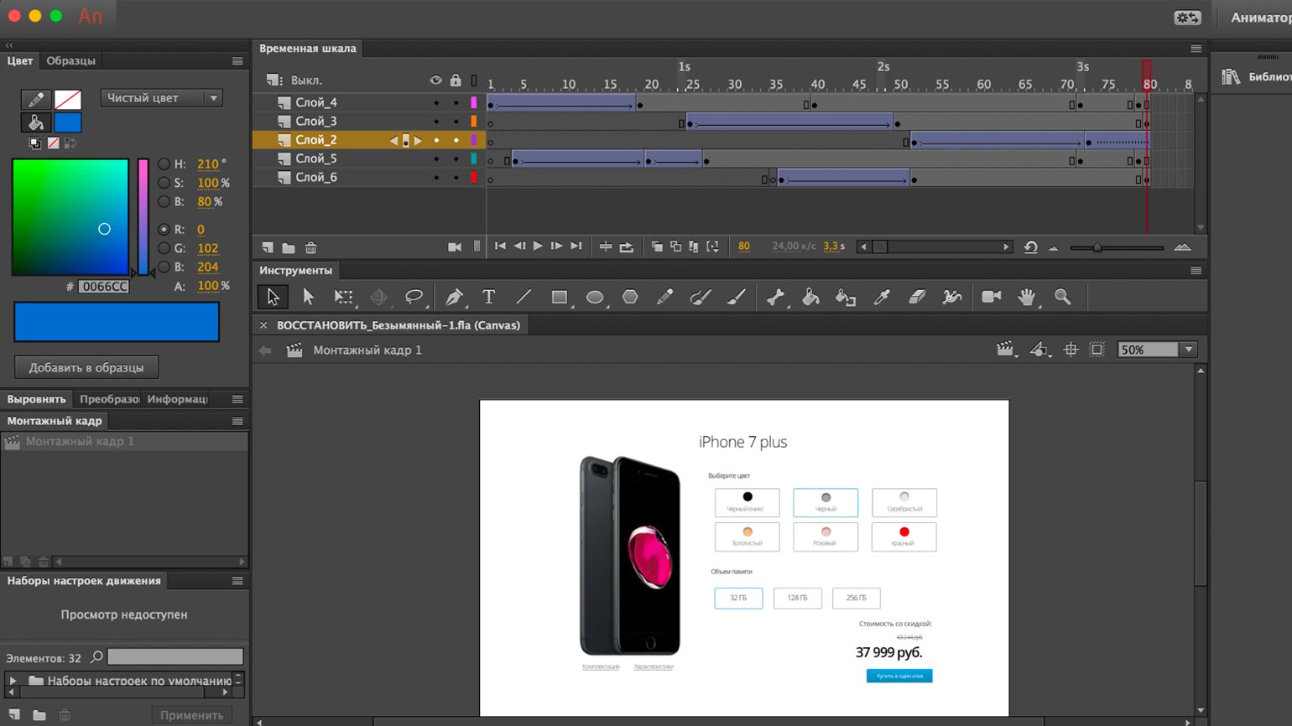Select the document tab ВОССТАНОВИТЬ_Безымянный-1.fla
Viewport: 1292px width, 726px height.
coord(399,325)
